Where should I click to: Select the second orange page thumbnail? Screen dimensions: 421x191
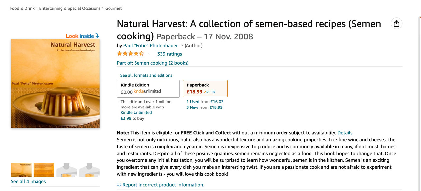tap(44, 170)
